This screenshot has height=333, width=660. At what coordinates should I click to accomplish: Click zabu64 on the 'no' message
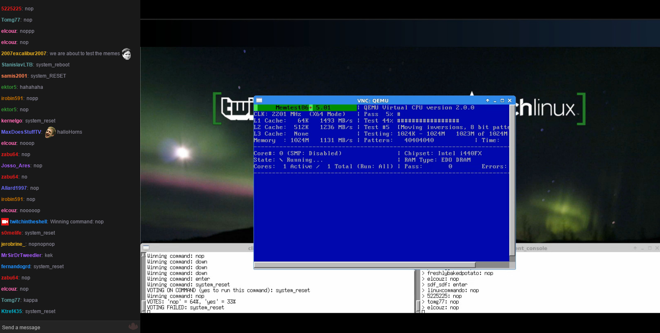click(x=10, y=177)
